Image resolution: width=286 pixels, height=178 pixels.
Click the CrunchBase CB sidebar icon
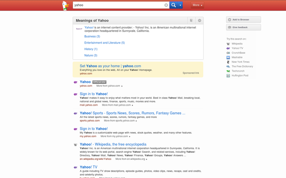tap(228, 53)
